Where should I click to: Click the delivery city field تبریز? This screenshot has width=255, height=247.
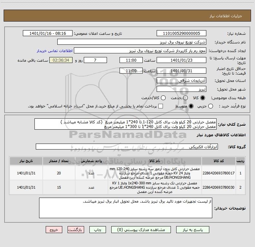coord(181,89)
